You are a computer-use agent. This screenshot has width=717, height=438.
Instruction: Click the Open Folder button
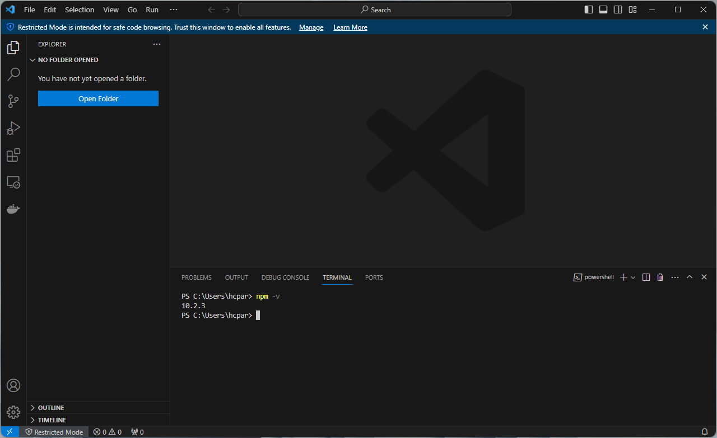(x=98, y=98)
